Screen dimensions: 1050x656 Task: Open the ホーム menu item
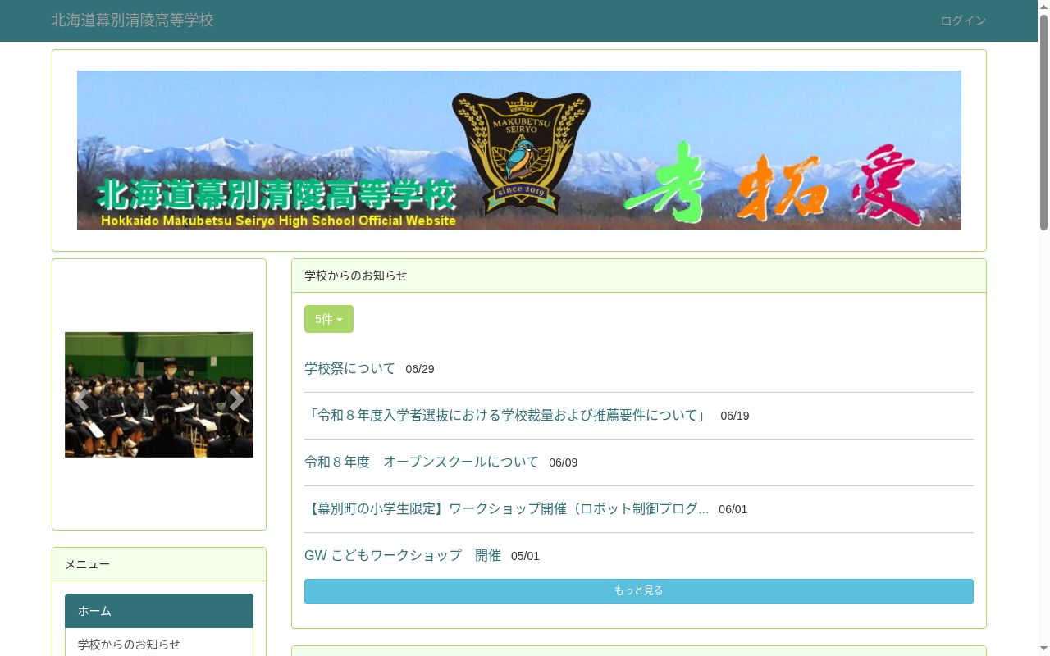[x=159, y=611]
